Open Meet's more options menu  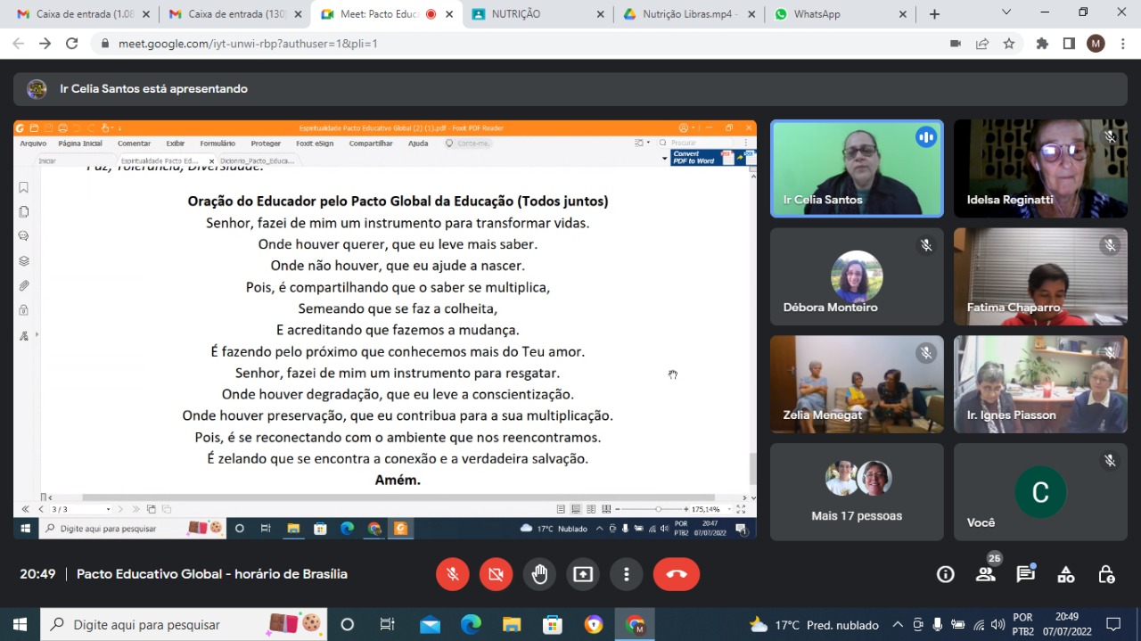click(627, 574)
